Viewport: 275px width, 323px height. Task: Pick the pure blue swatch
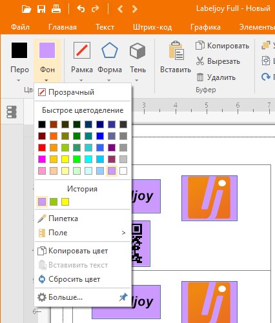coord(100,136)
